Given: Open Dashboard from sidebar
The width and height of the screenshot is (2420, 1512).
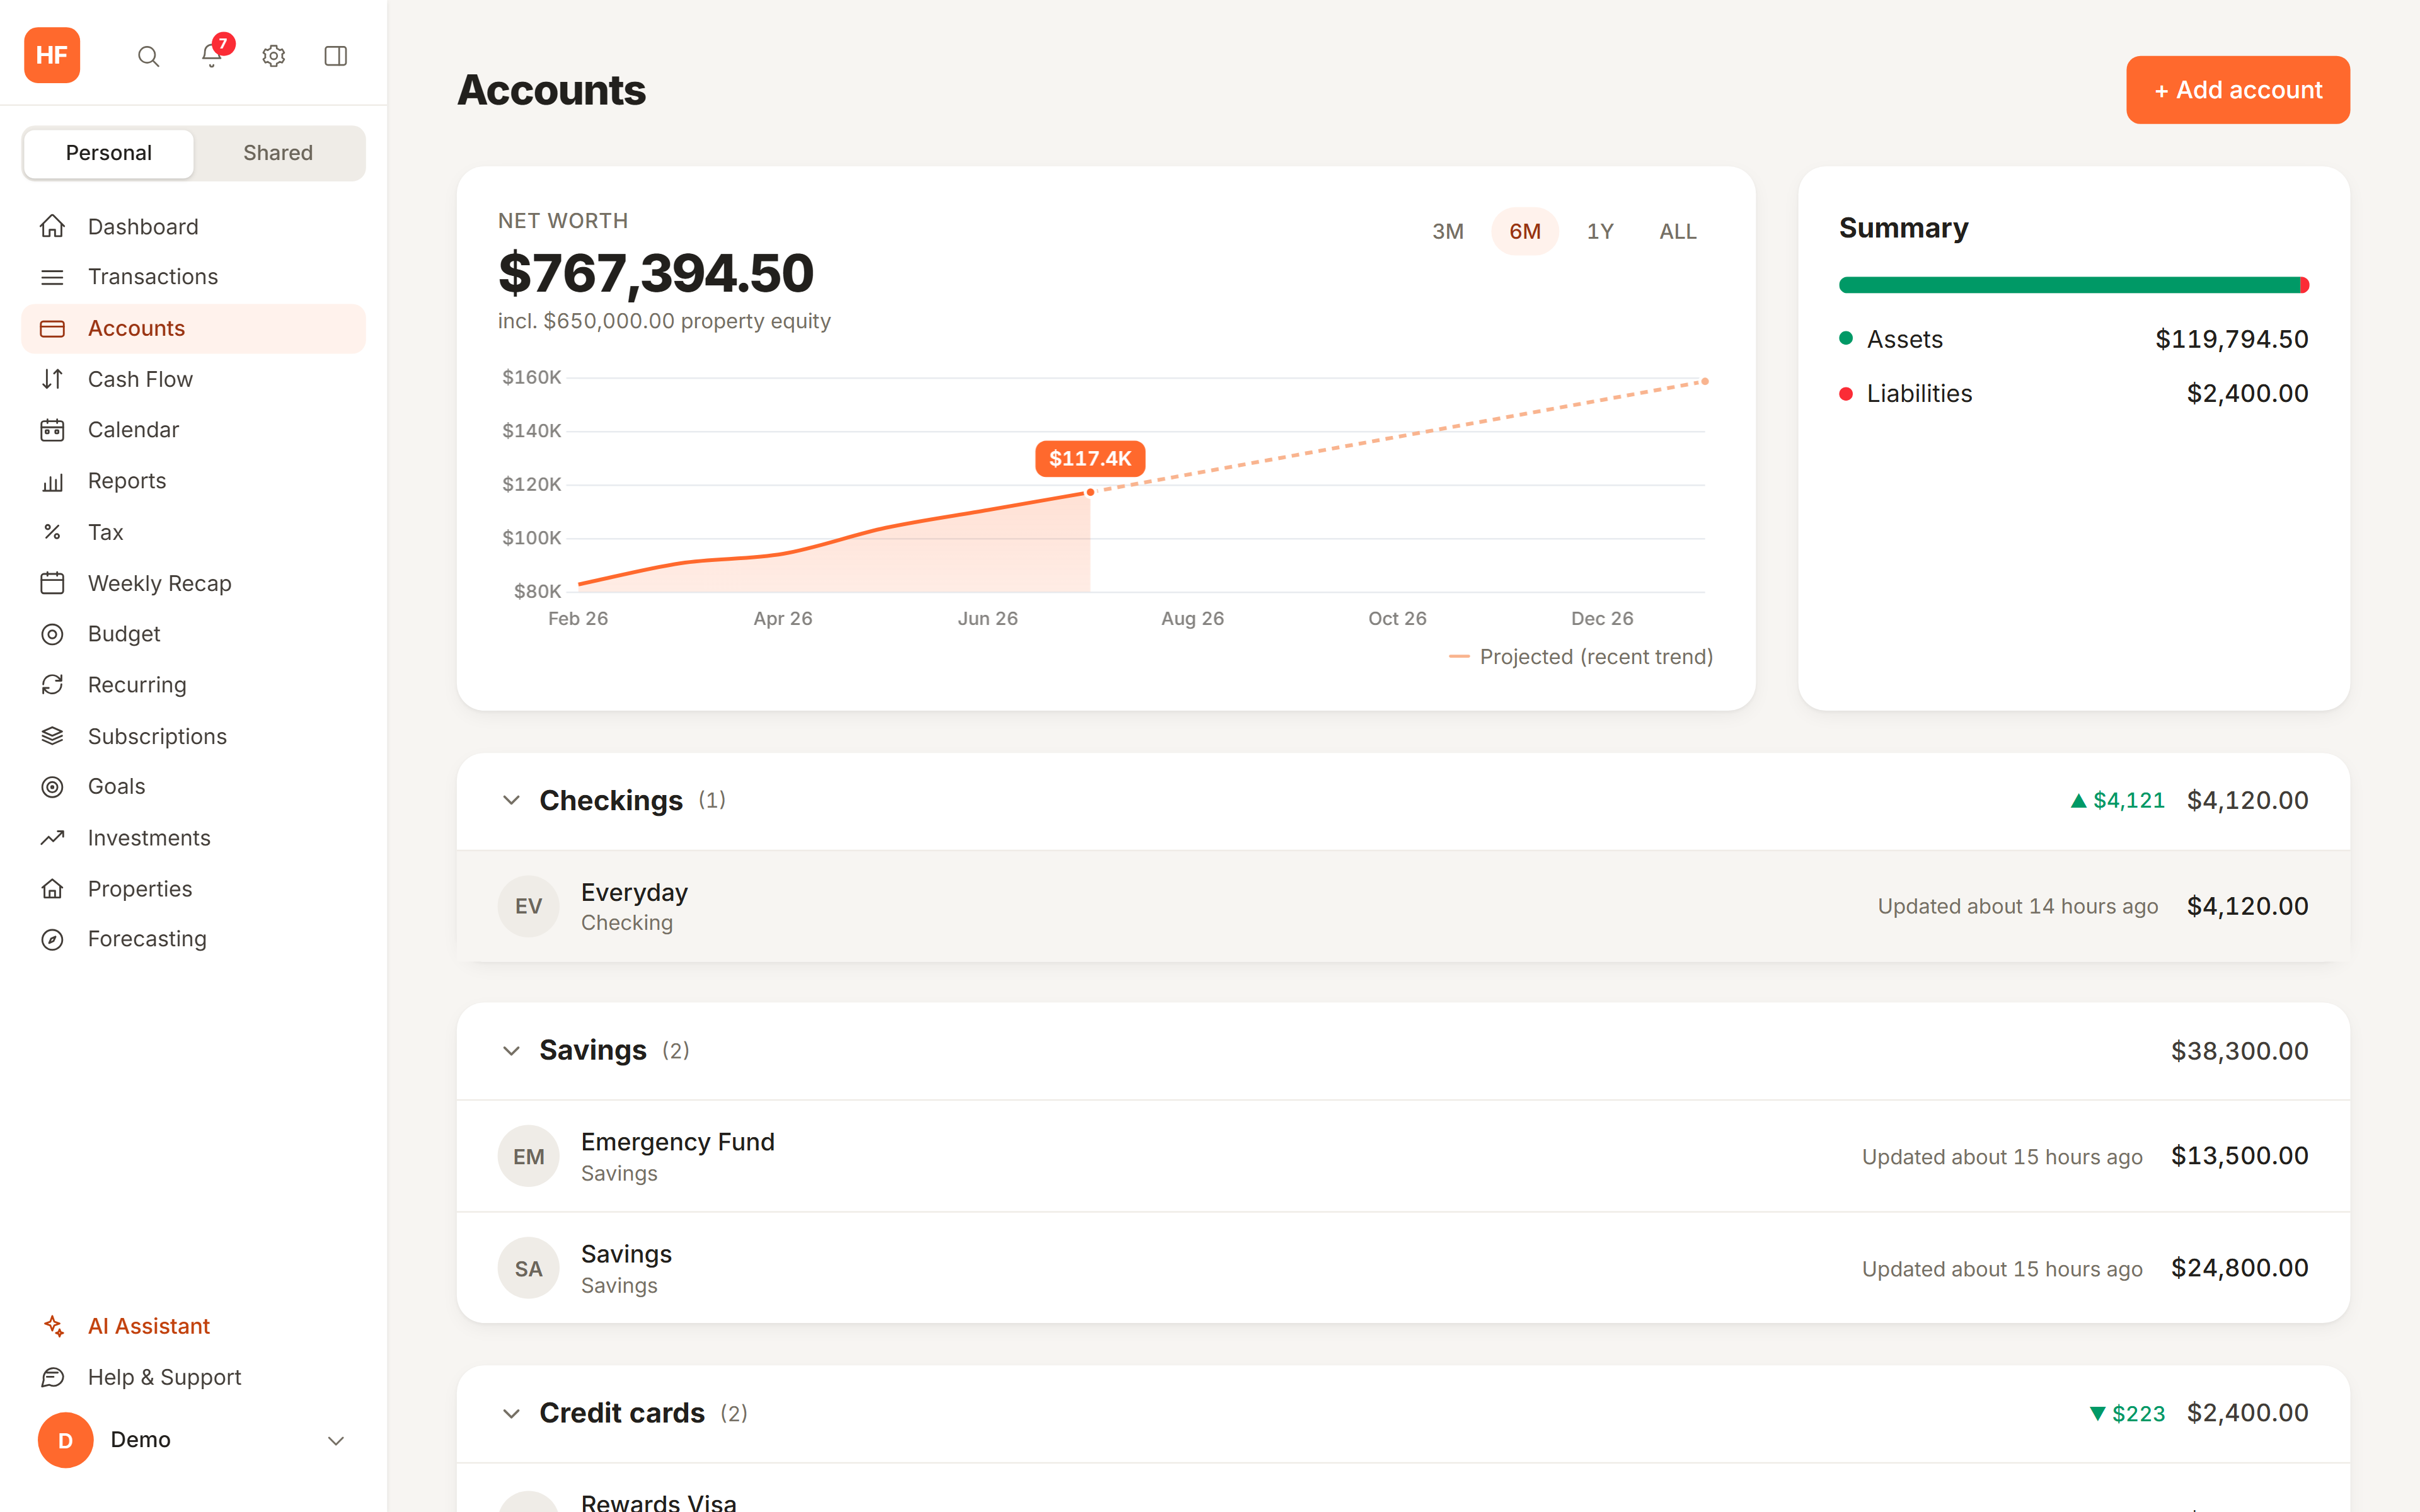Looking at the screenshot, I should coord(194,226).
